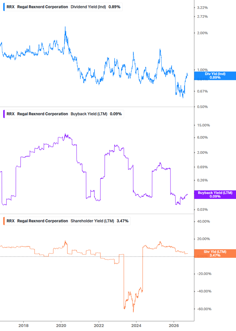Click the 40.00% tick on shareholder yield axis

click(x=203, y=221)
